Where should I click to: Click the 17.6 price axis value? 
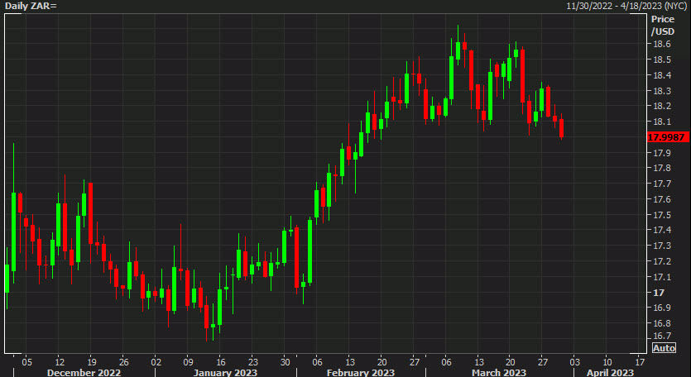click(660, 199)
